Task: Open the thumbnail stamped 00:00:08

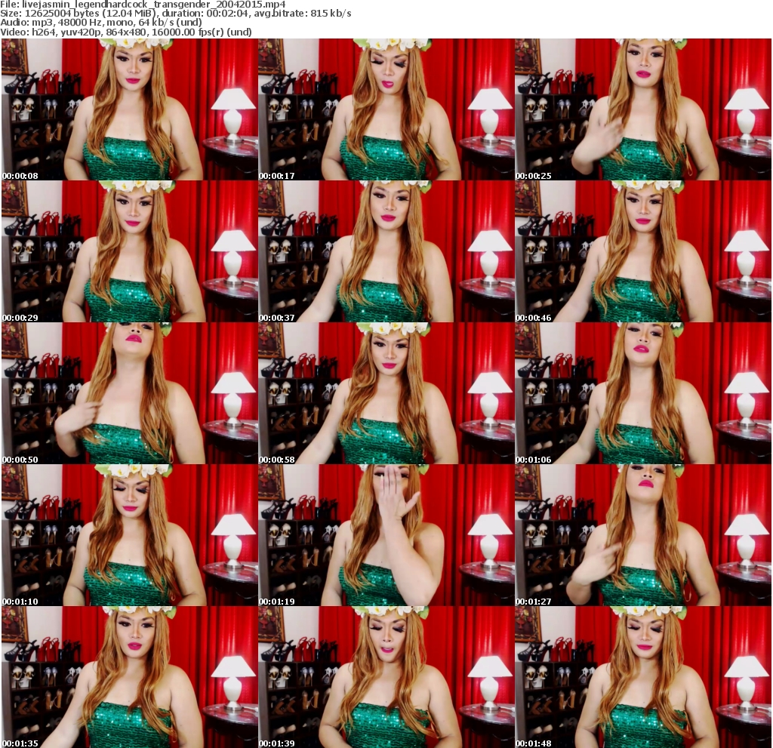Action: [x=130, y=109]
